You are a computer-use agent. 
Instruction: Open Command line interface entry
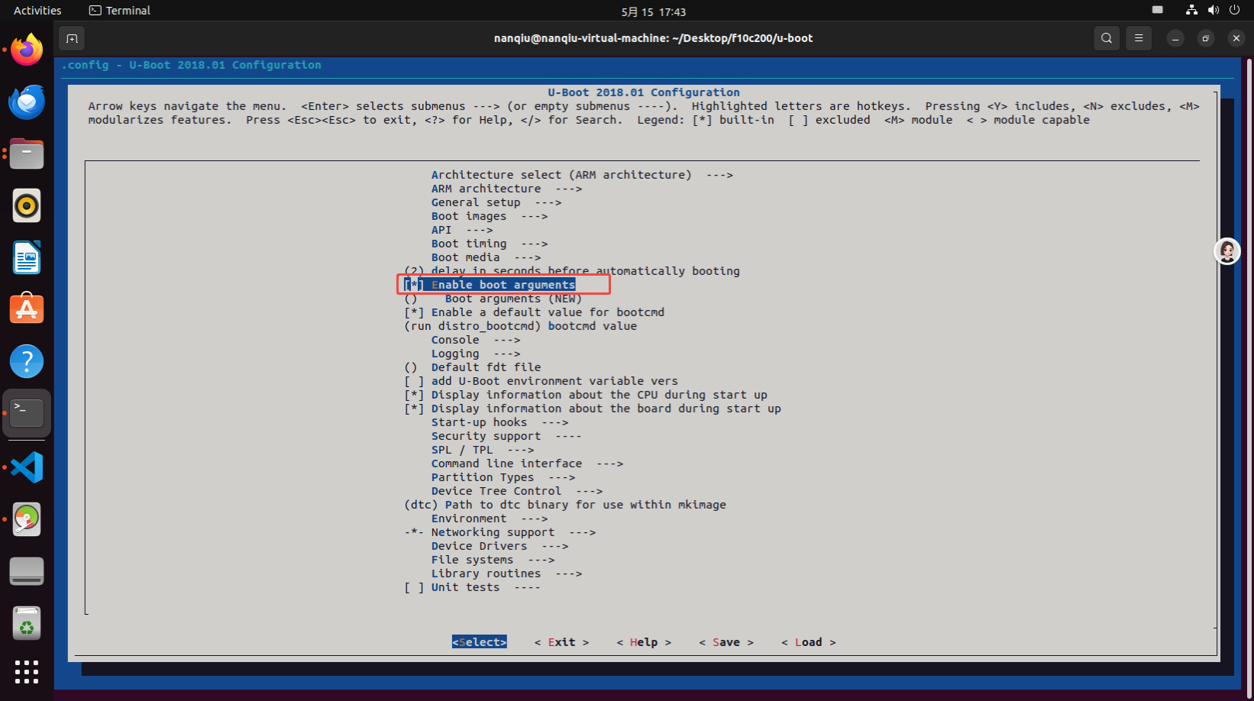click(527, 464)
